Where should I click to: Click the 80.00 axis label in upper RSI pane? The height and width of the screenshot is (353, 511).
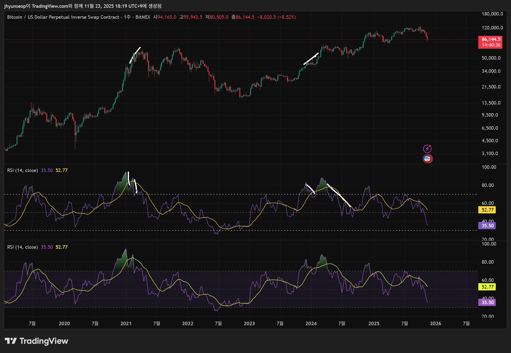(x=488, y=185)
